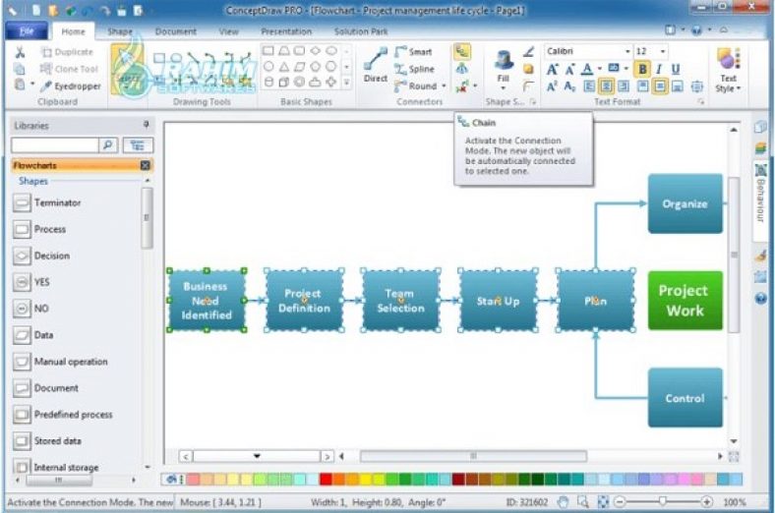The height and width of the screenshot is (513, 775).
Task: Click the Shrink Font icon
Action: tap(569, 69)
